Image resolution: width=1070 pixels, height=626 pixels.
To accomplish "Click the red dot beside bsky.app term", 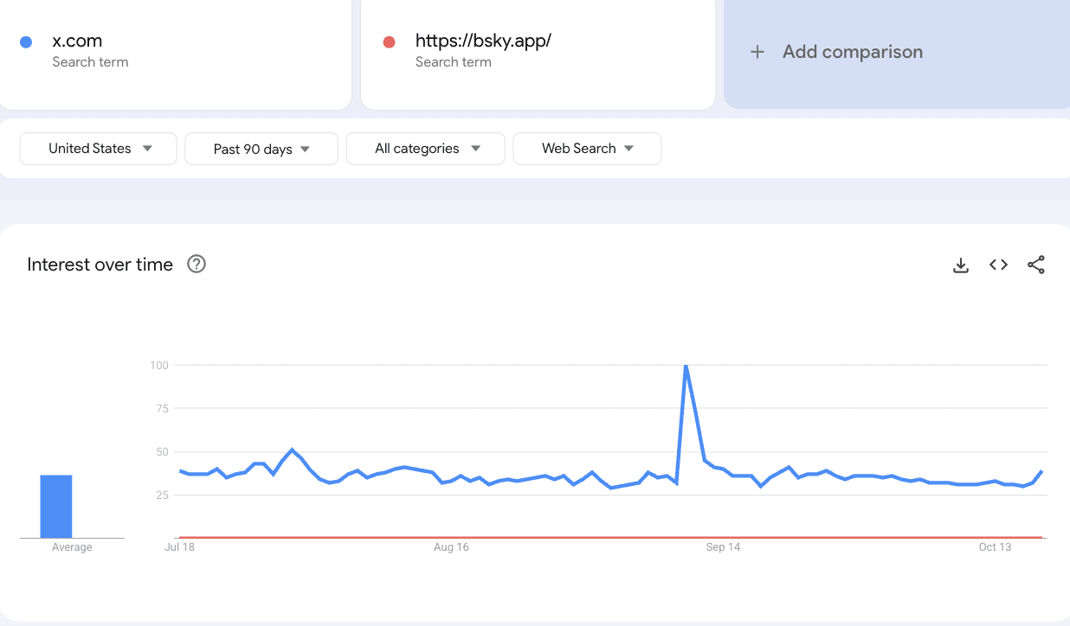I will pos(389,42).
